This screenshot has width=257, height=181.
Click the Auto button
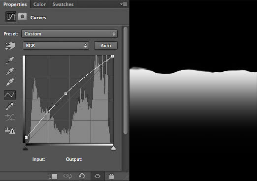pos(106,46)
